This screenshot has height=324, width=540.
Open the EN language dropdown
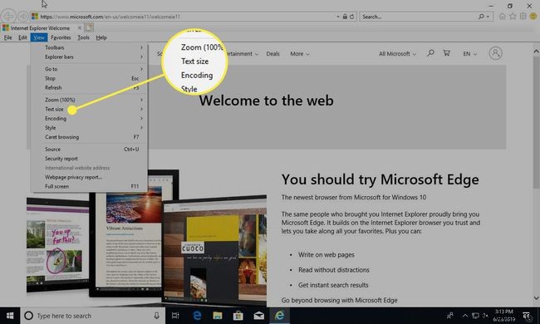pyautogui.click(x=469, y=54)
